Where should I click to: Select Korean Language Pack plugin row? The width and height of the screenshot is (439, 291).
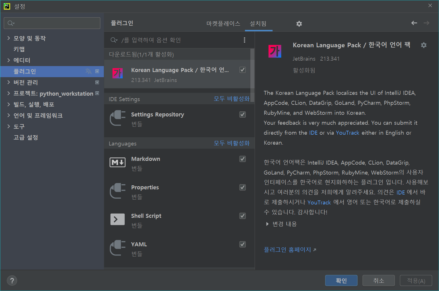177,74
